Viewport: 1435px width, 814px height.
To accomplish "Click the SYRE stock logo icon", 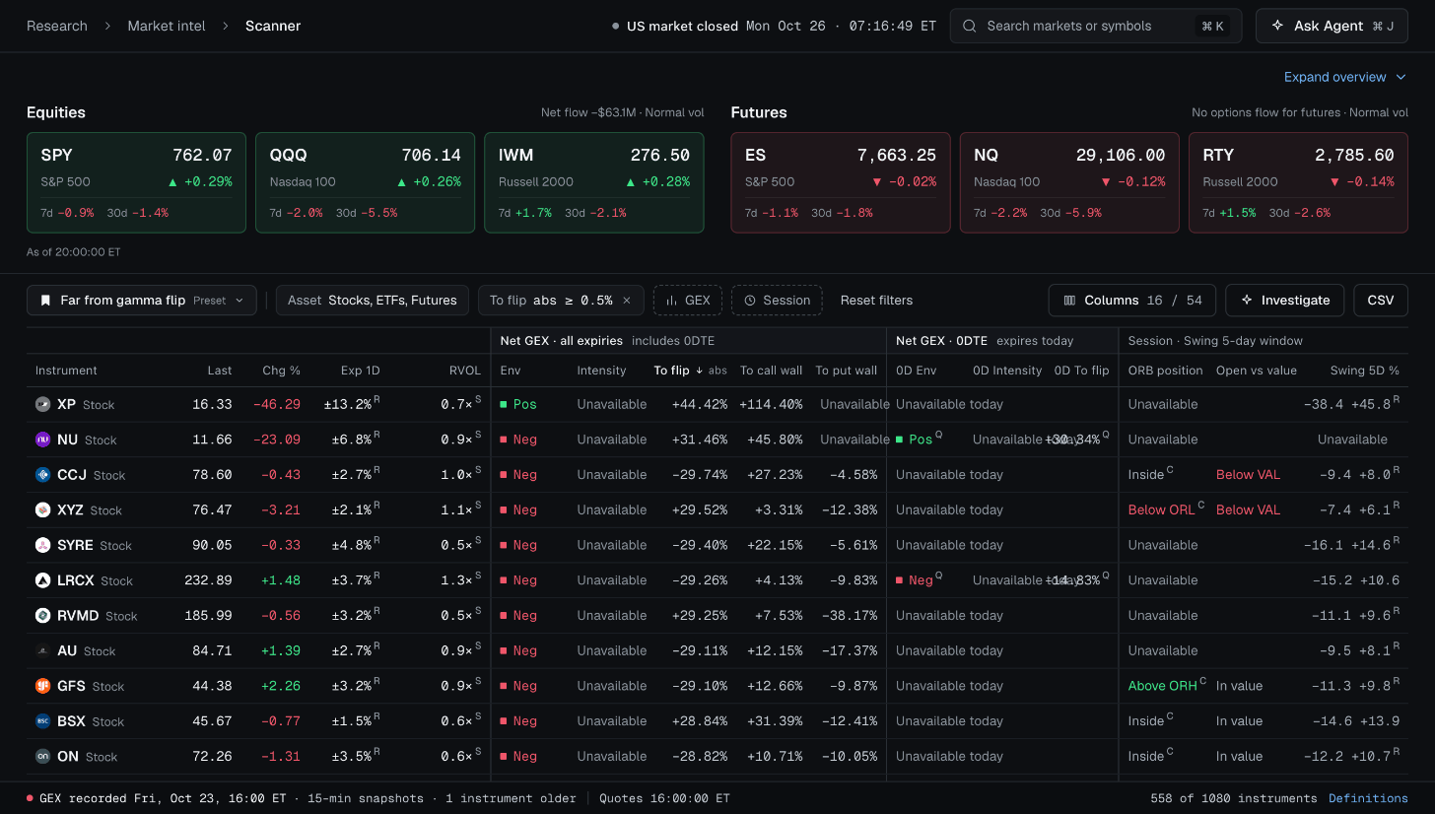I will (x=43, y=545).
